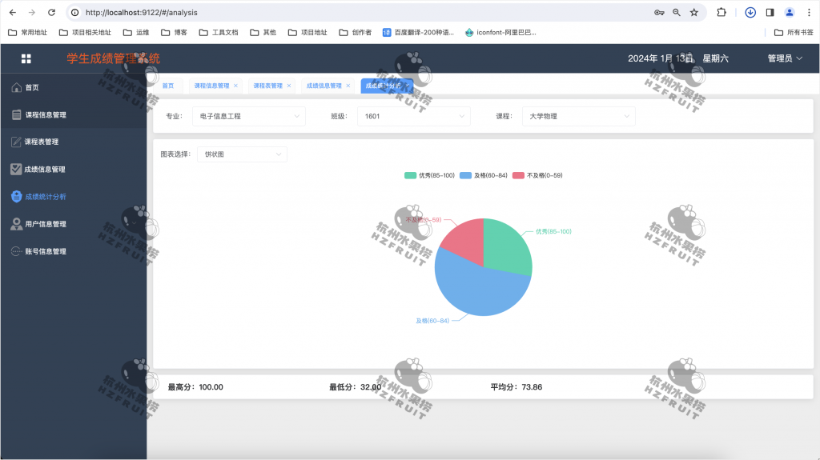Viewport: 820px width, 460px height.
Task: Open 项目相关地址 bookmark folder
Action: (85, 33)
